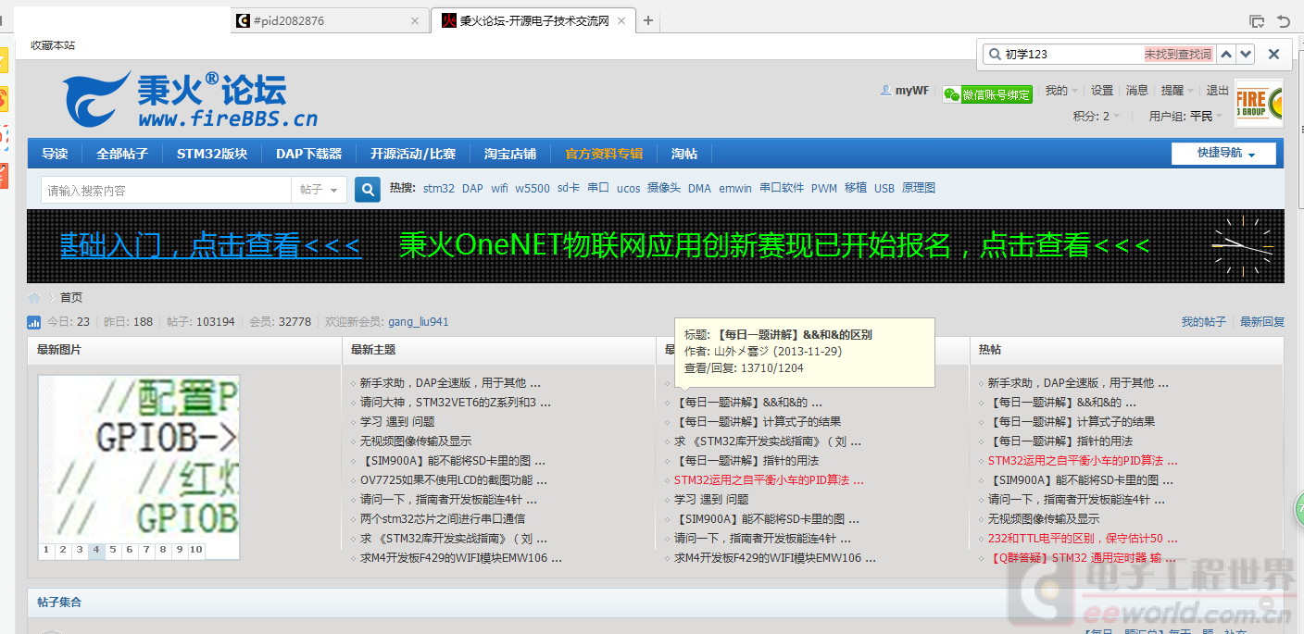The width and height of the screenshot is (1304, 634).
Task: Open OV7725如果不使用LCD的截图功能 post
Action: coord(454,480)
